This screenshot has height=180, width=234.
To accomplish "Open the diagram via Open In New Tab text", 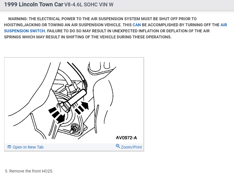I will tap(28, 147).
